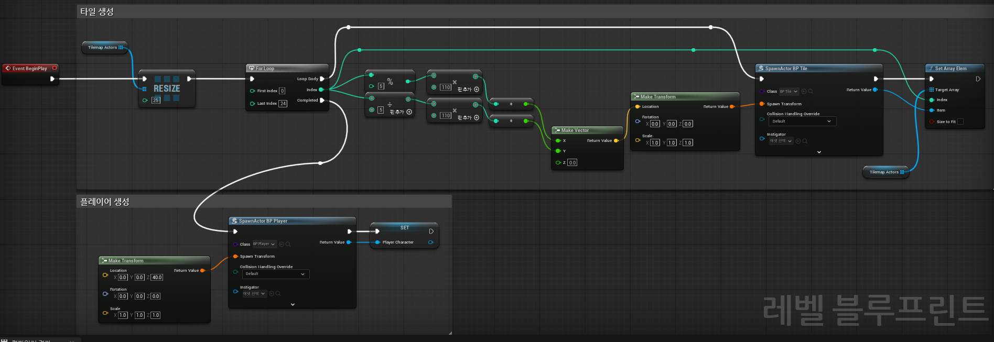Click the Last Index value field on For Loop
The width and height of the screenshot is (994, 342).
(x=283, y=103)
